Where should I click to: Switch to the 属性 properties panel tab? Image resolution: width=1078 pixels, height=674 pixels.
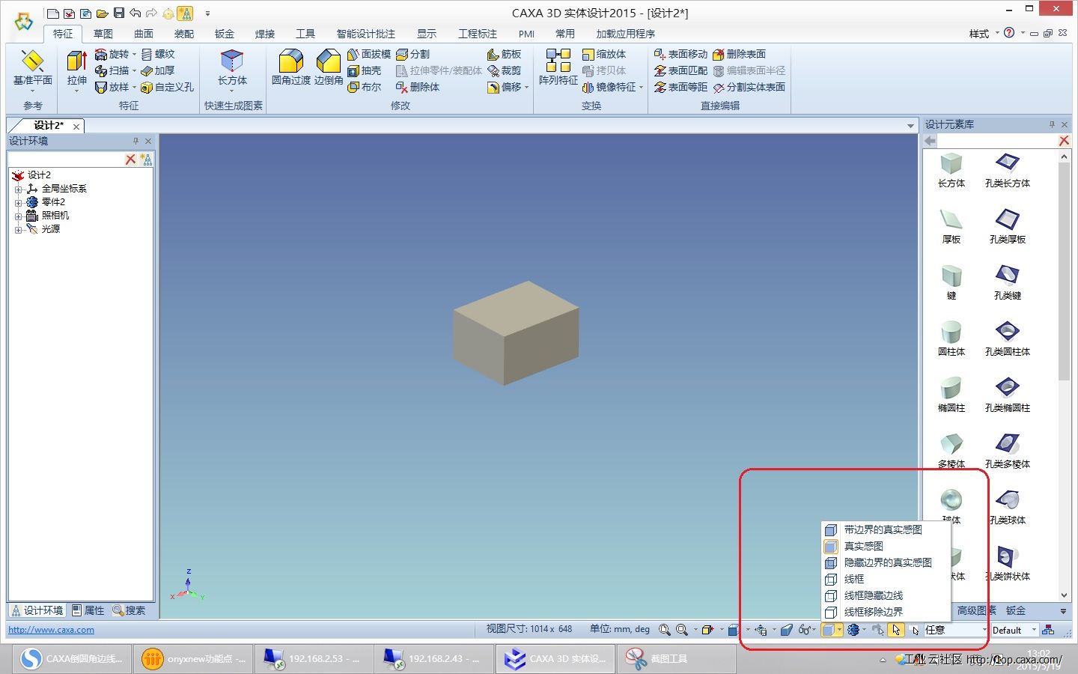88,610
